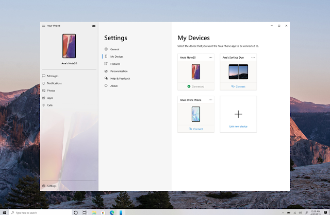Click the 'Settings' panel heading

tap(115, 38)
